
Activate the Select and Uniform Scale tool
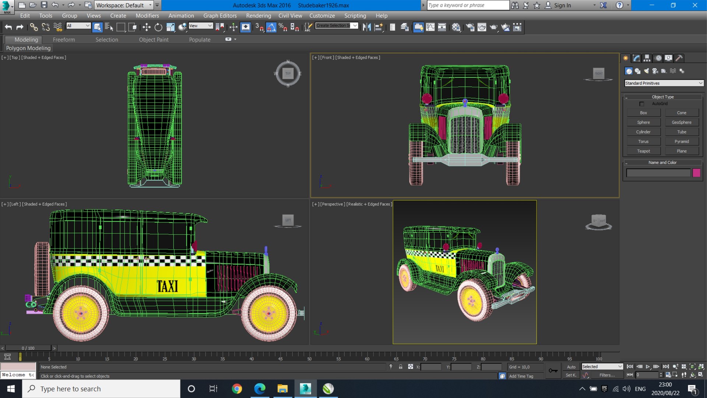[170, 27]
